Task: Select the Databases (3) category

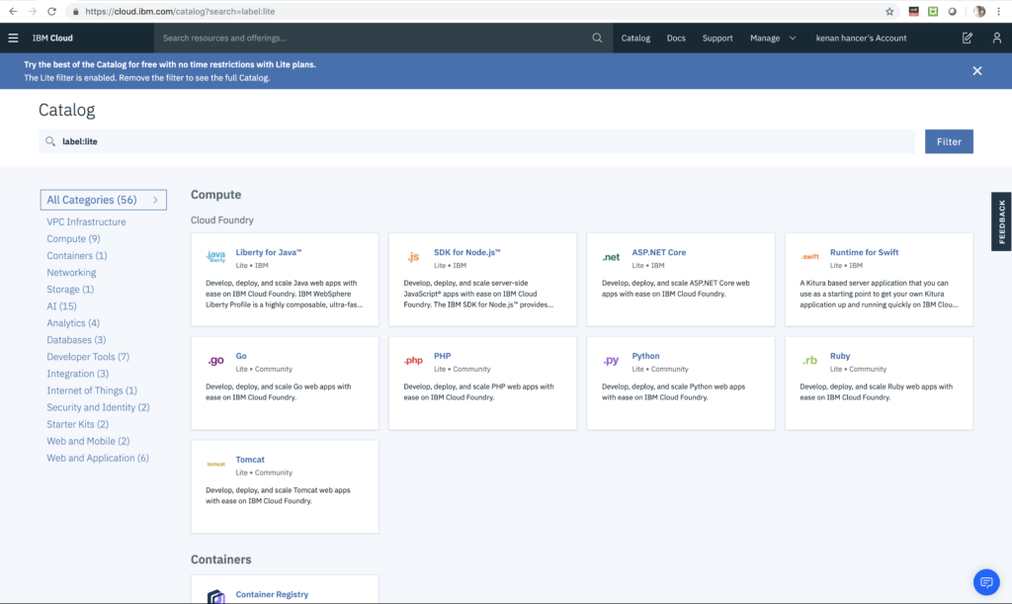Action: 76,339
